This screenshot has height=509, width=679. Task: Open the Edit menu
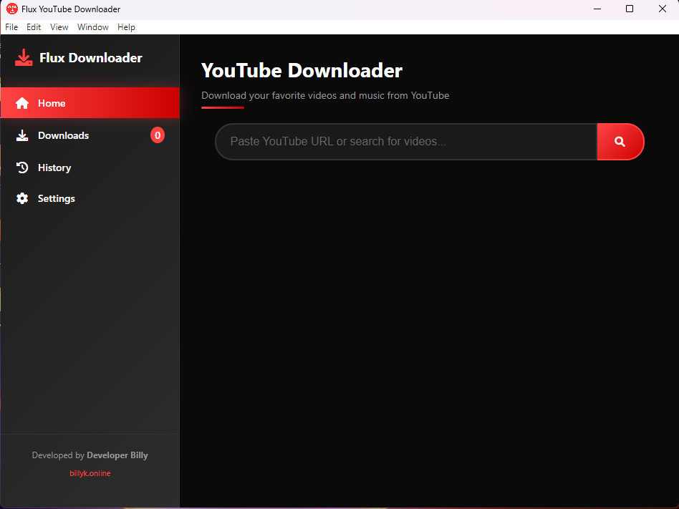(34, 26)
